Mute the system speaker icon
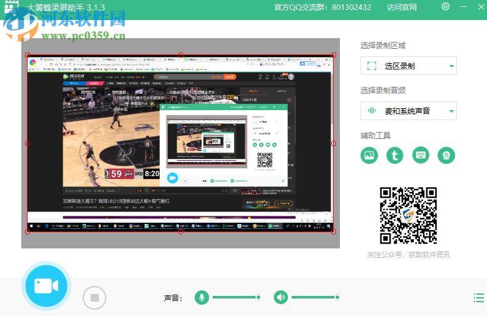This screenshot has height=316, width=487. (281, 297)
